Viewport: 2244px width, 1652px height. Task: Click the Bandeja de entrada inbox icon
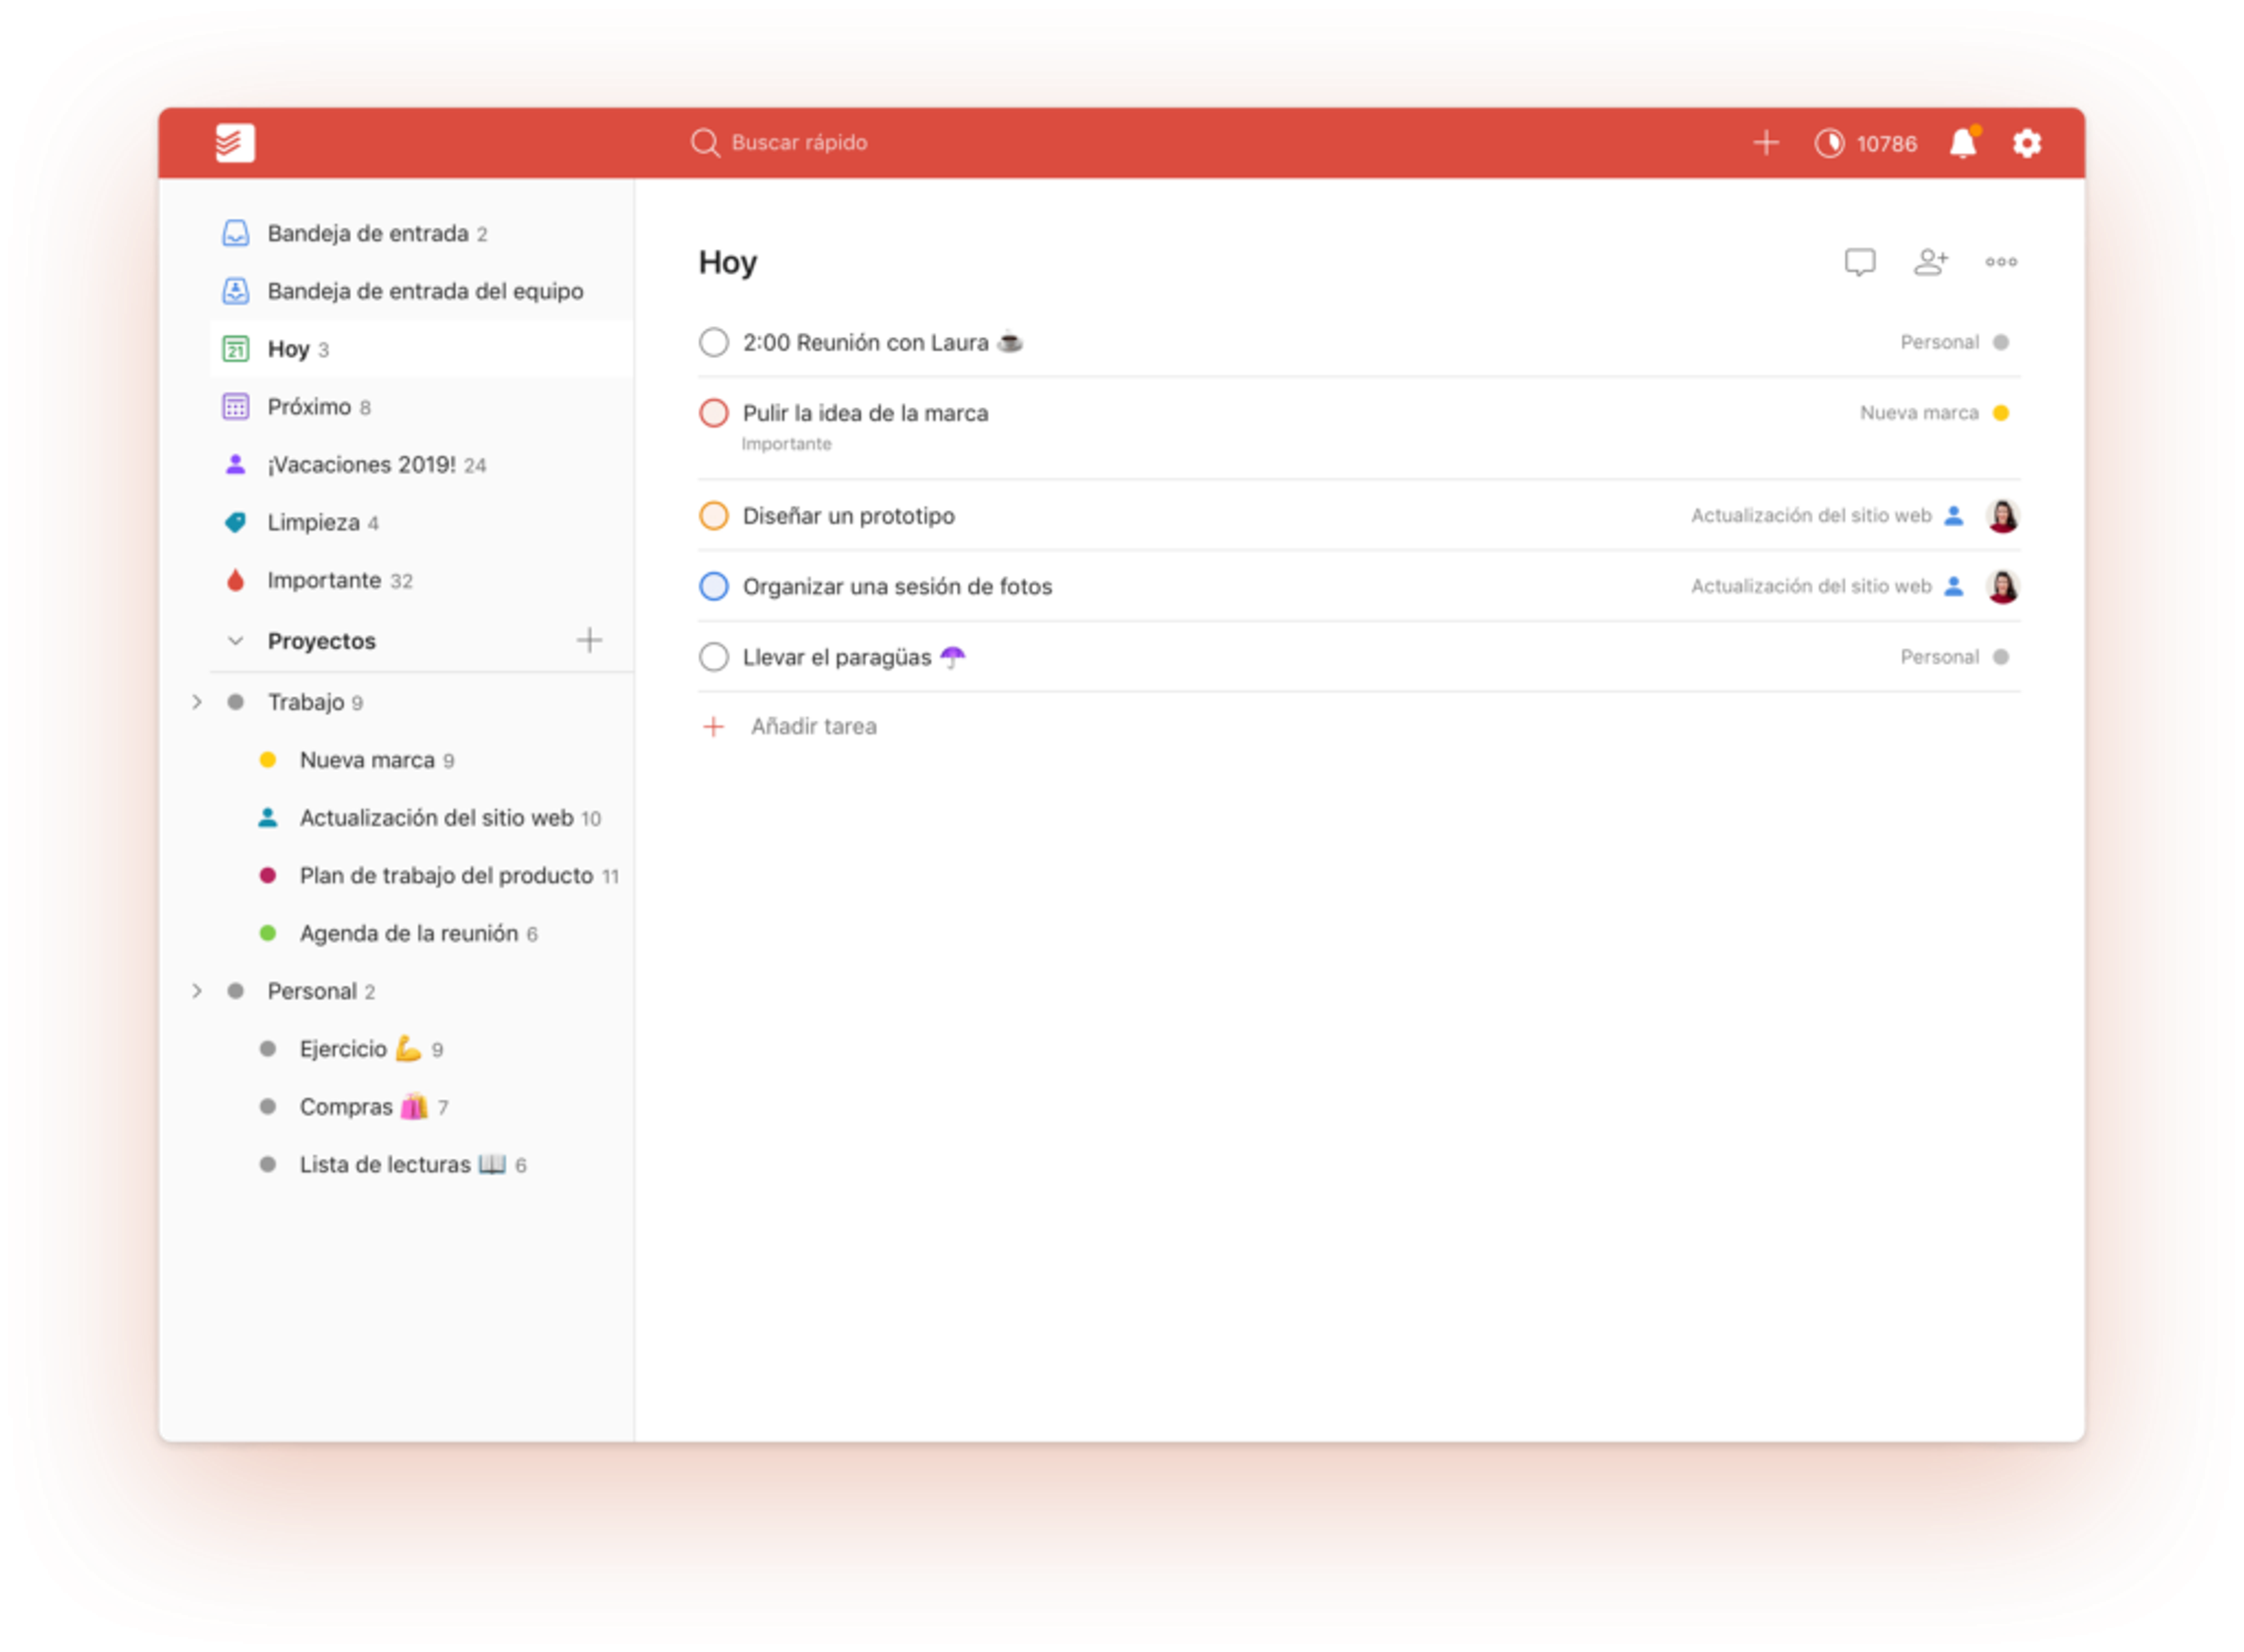pos(235,233)
